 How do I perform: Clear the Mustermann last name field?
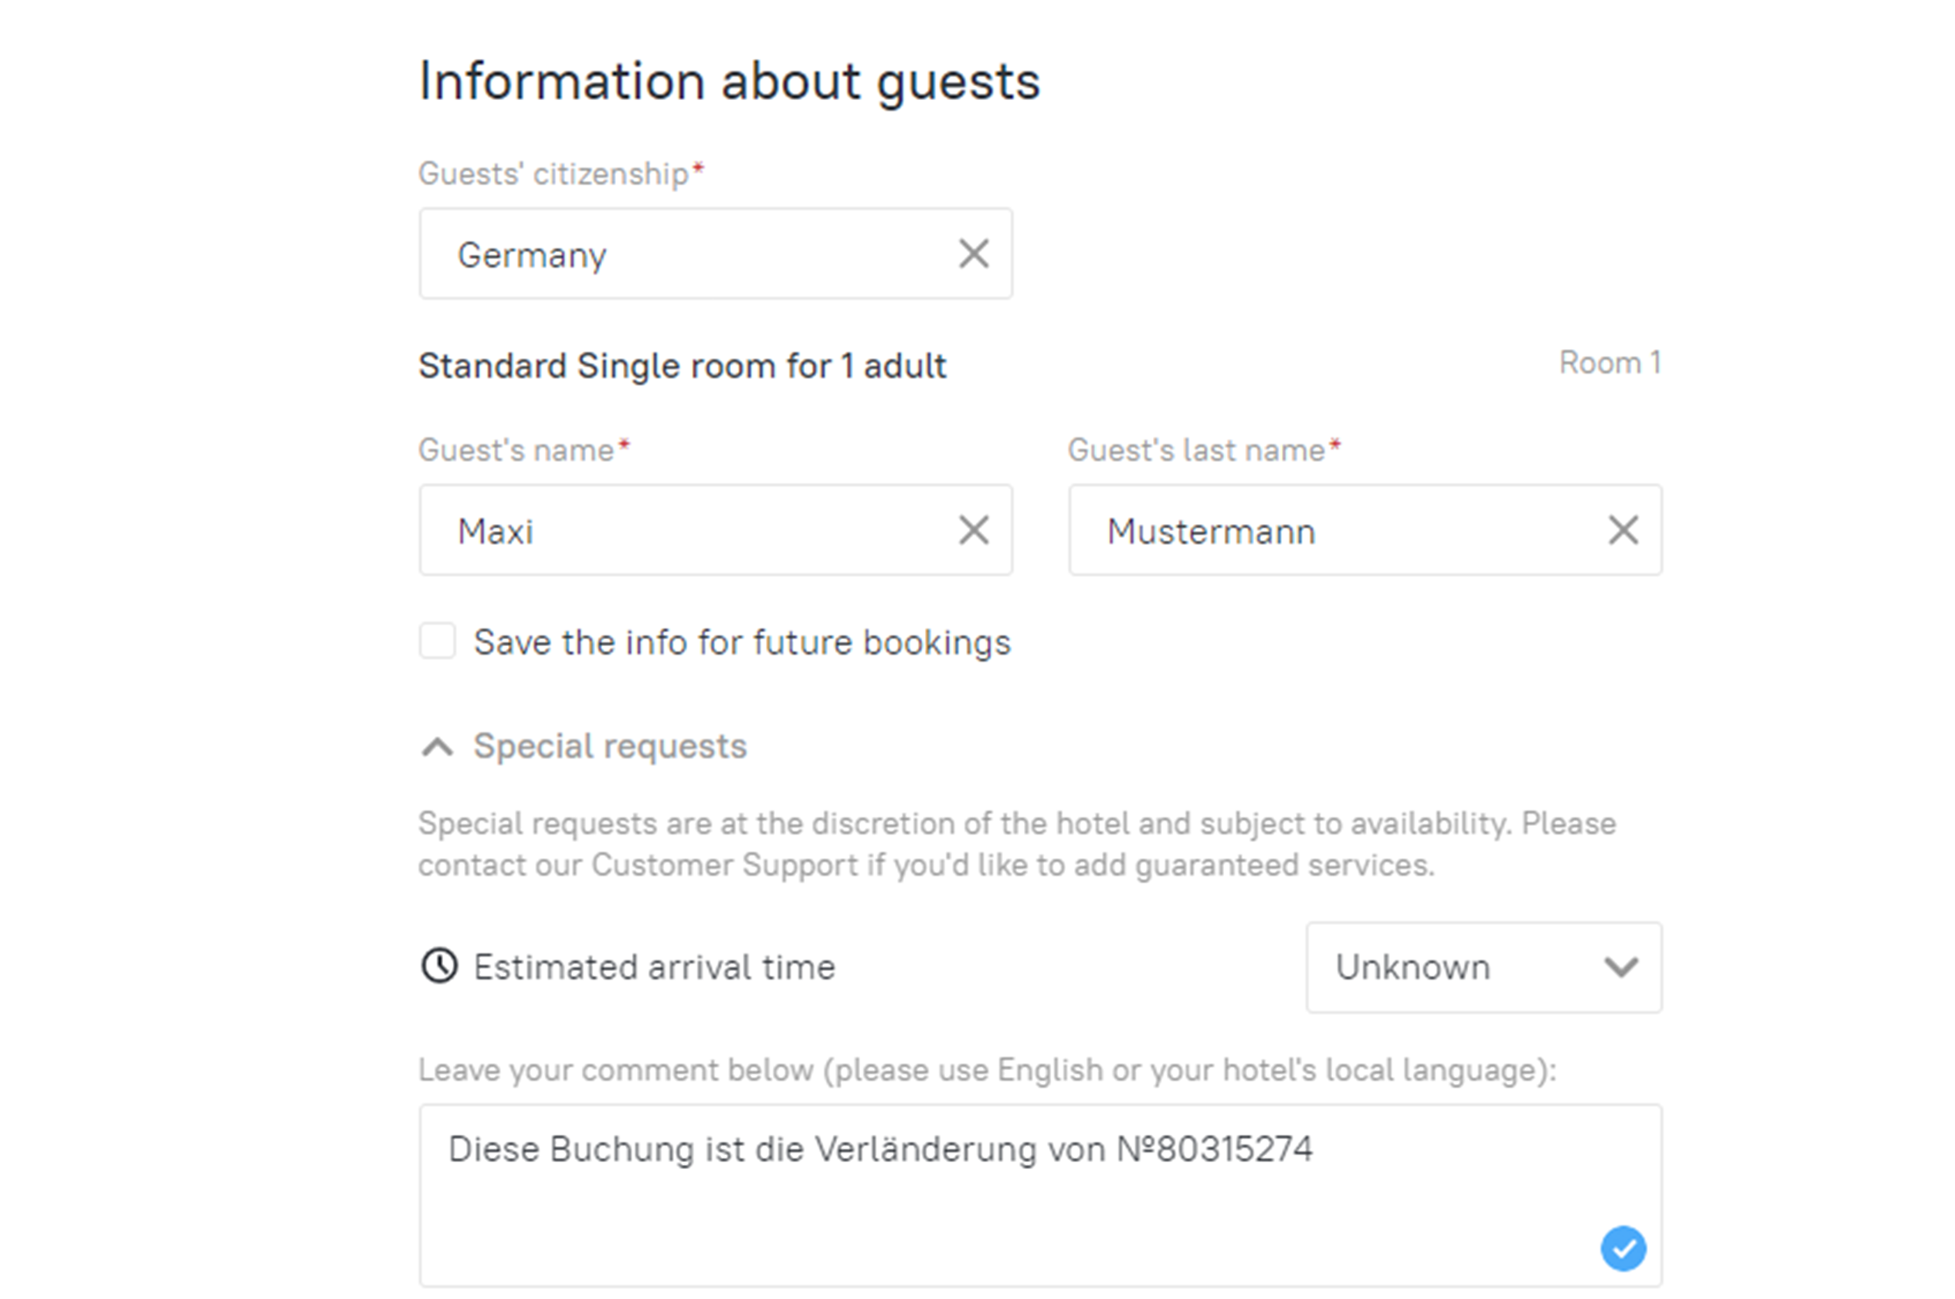click(x=1622, y=530)
